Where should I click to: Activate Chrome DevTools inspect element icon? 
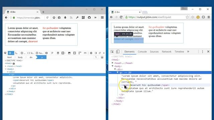coord(112,52)
